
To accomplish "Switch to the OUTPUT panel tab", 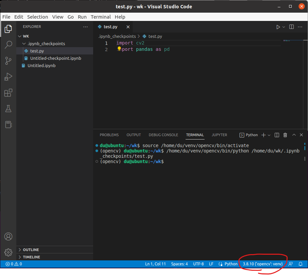I will (x=134, y=135).
